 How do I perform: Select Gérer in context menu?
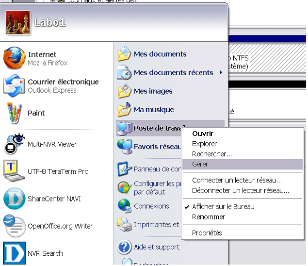[243, 164]
